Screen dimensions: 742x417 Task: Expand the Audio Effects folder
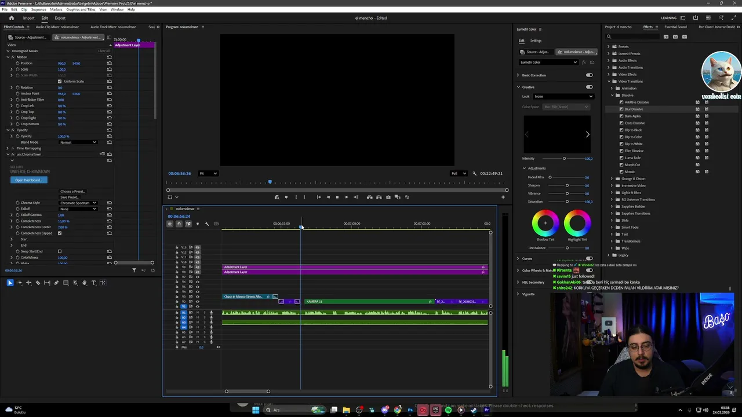coord(609,60)
